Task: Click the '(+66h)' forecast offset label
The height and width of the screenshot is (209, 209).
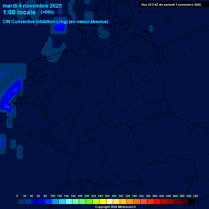Action: 47,12
